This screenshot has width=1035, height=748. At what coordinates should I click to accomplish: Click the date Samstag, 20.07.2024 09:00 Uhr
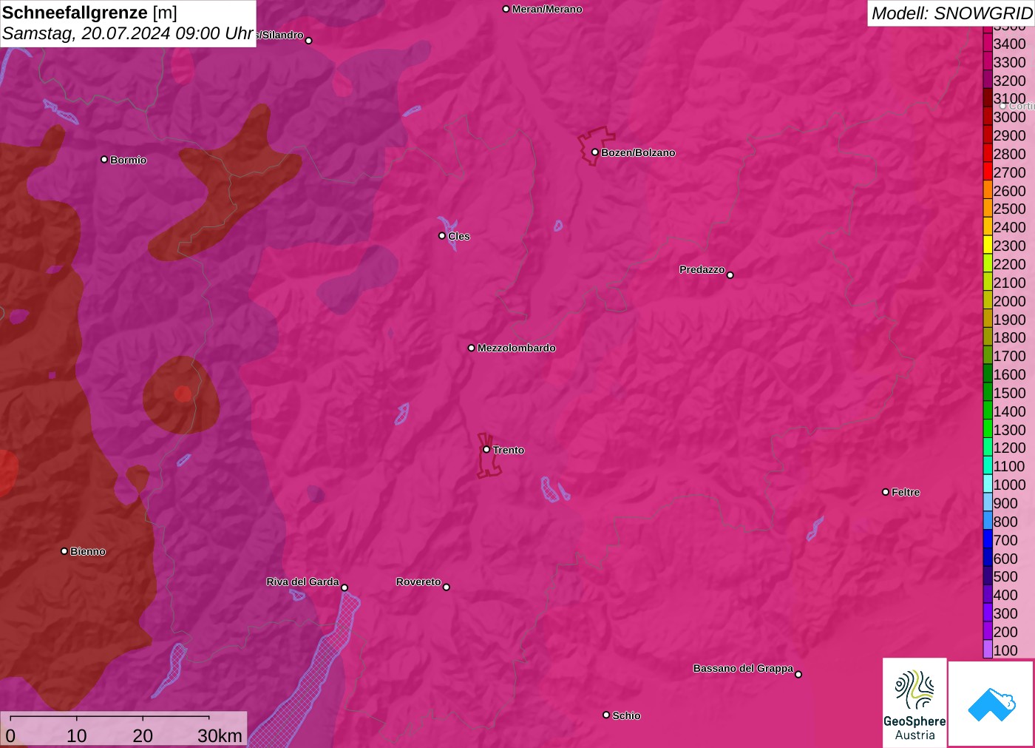128,33
